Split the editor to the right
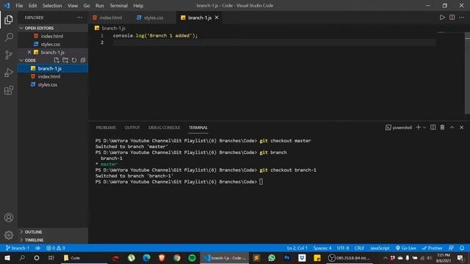This screenshot has height=264, width=470. pos(452,18)
